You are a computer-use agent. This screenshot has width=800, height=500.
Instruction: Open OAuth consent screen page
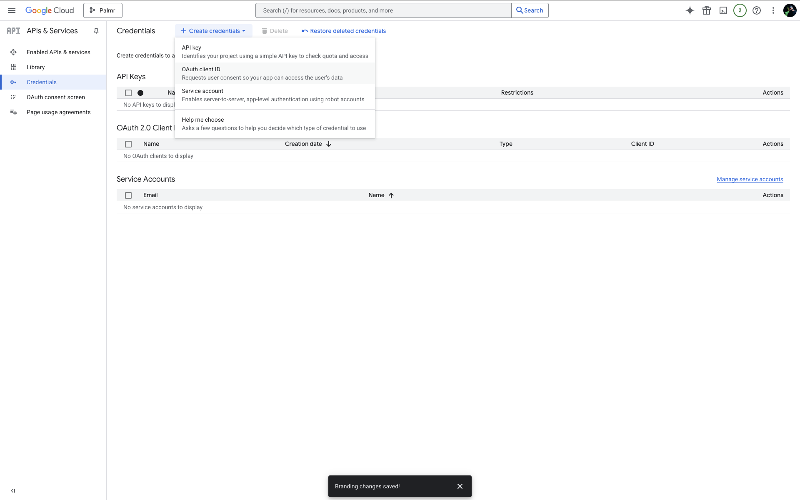click(x=53, y=97)
